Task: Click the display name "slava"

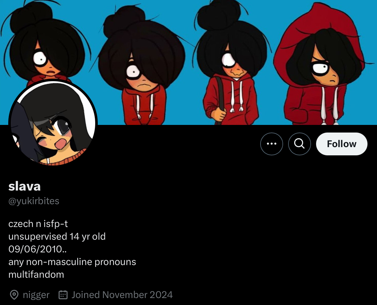Action: [24, 186]
